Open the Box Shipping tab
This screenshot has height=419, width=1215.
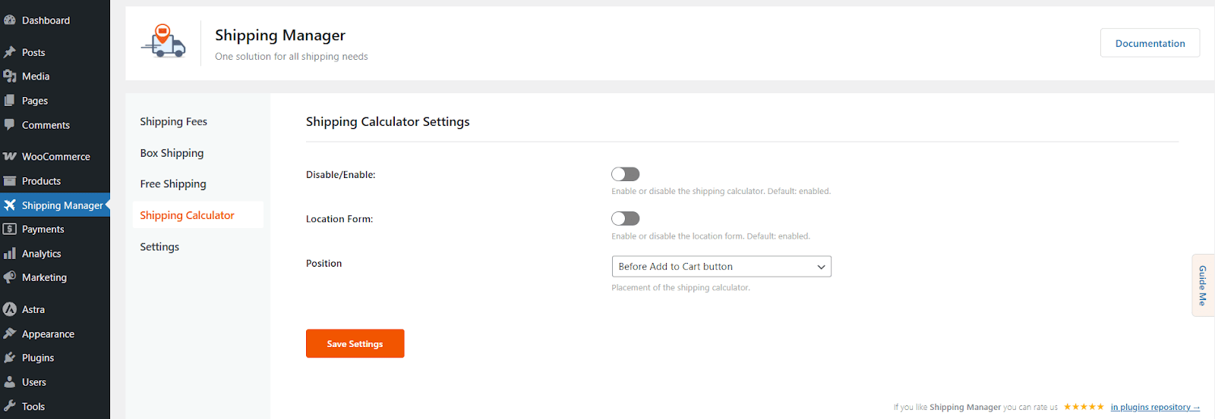(172, 153)
